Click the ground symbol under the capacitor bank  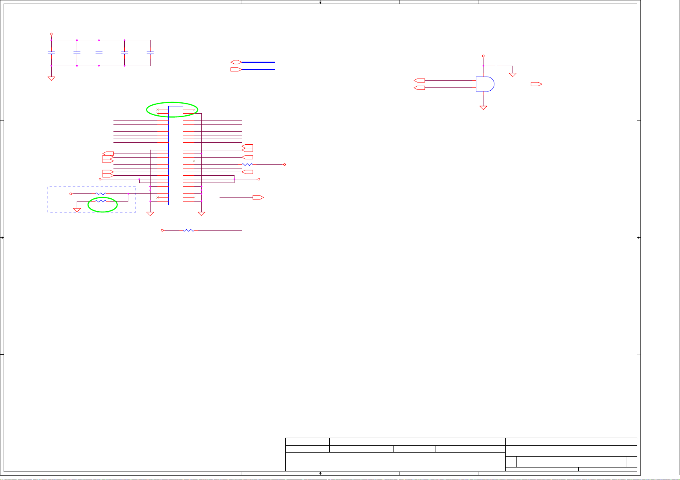pyautogui.click(x=51, y=78)
